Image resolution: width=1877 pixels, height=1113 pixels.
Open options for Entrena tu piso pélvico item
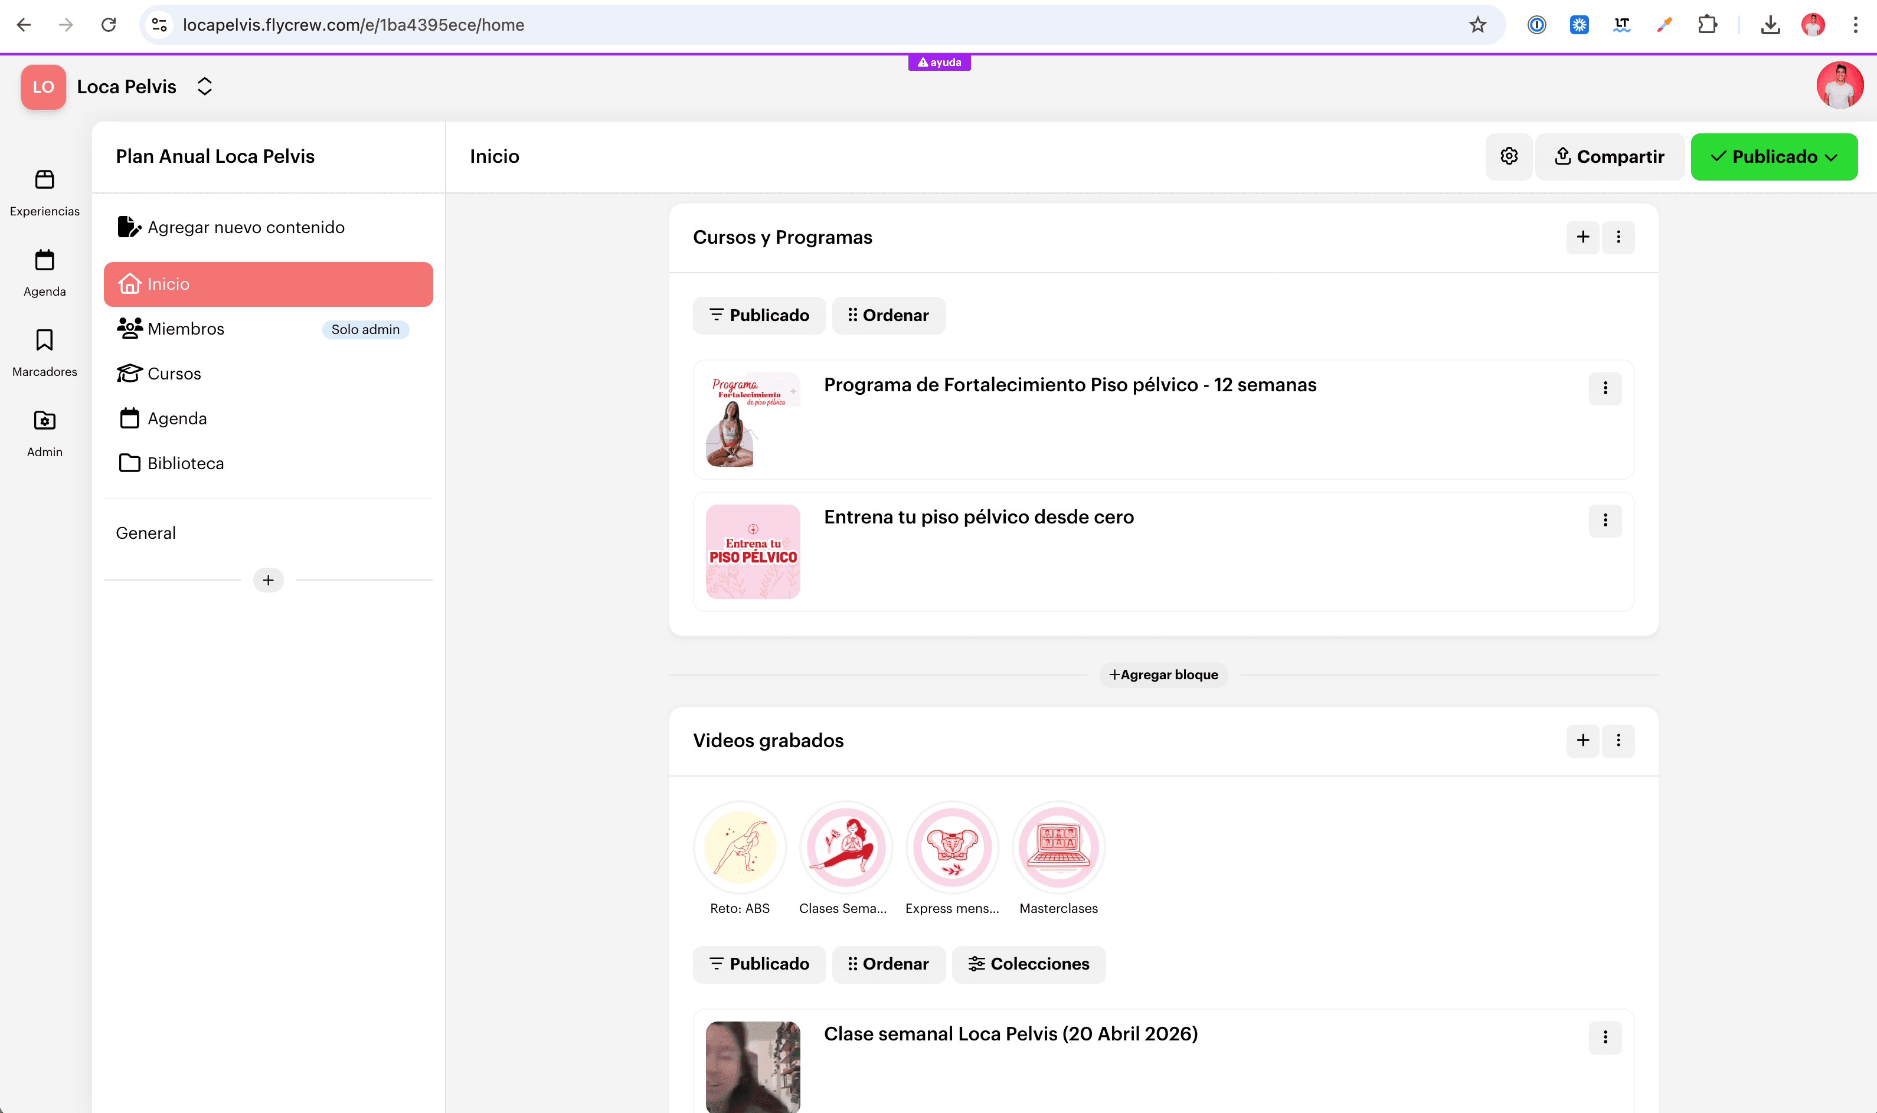tap(1605, 521)
